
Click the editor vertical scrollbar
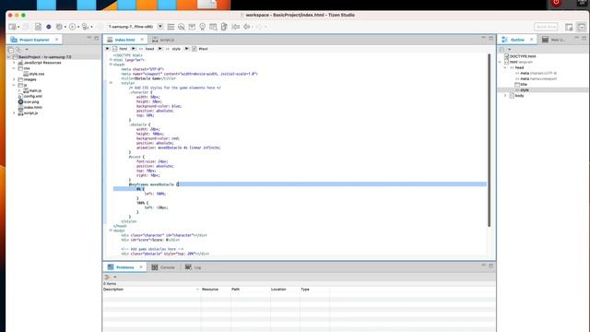489,140
